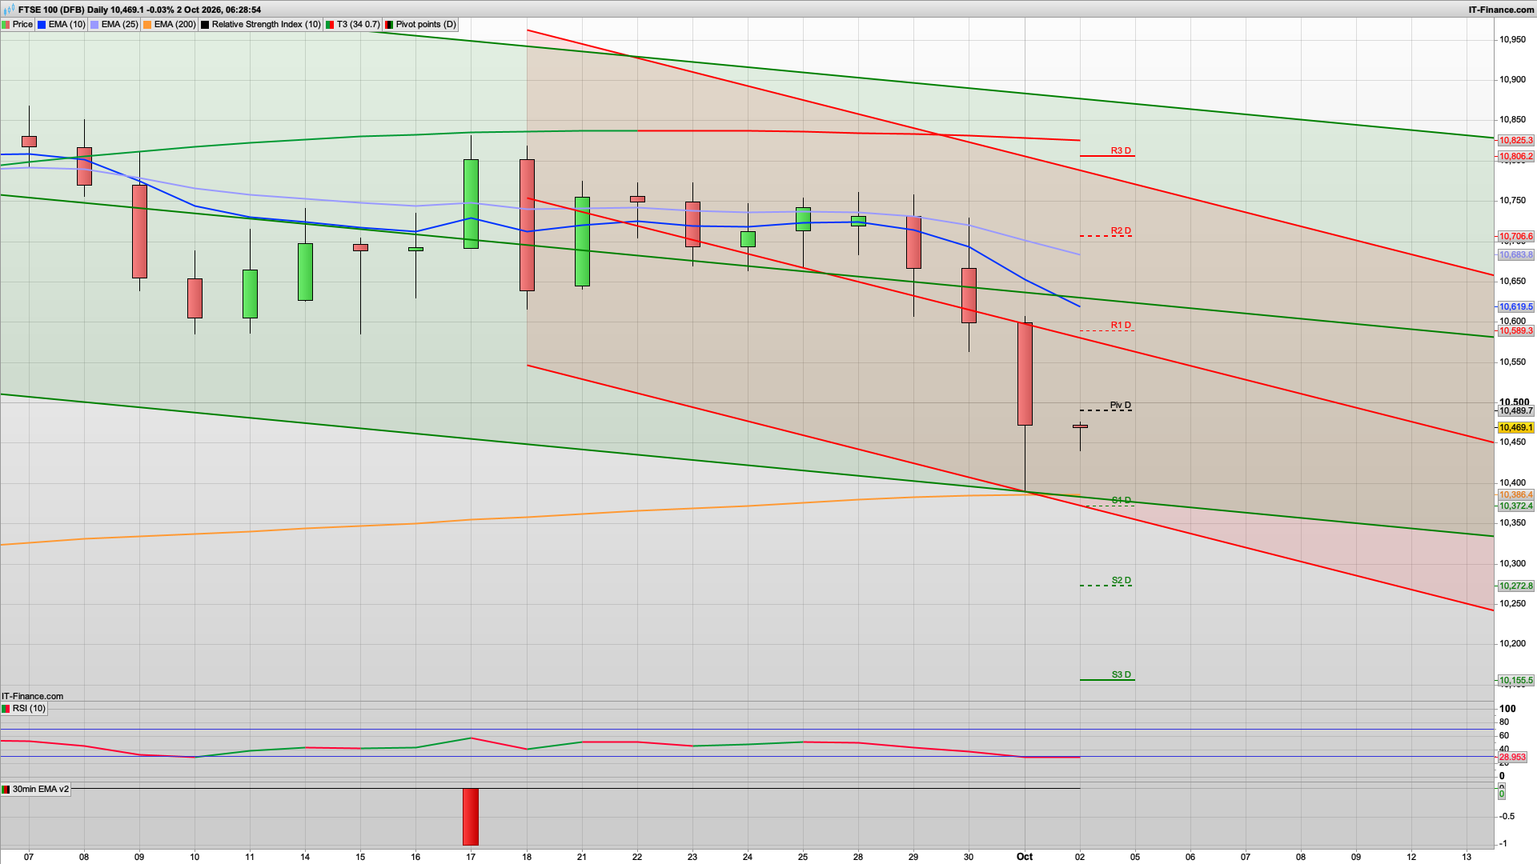Open the EMA (200) indicator label
Viewport: 1537px width, 864px height.
point(175,24)
